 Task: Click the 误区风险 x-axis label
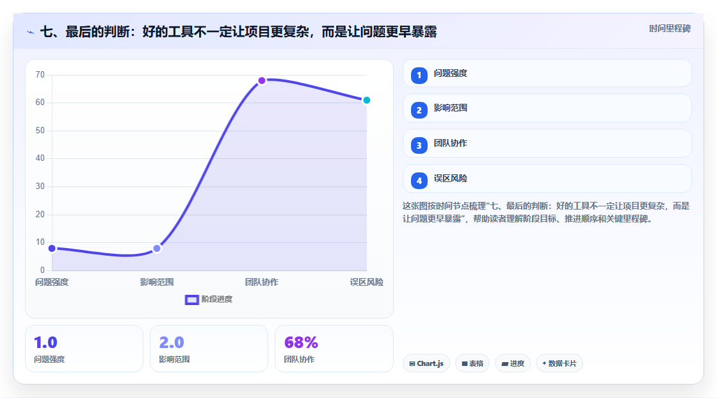pyautogui.click(x=367, y=282)
